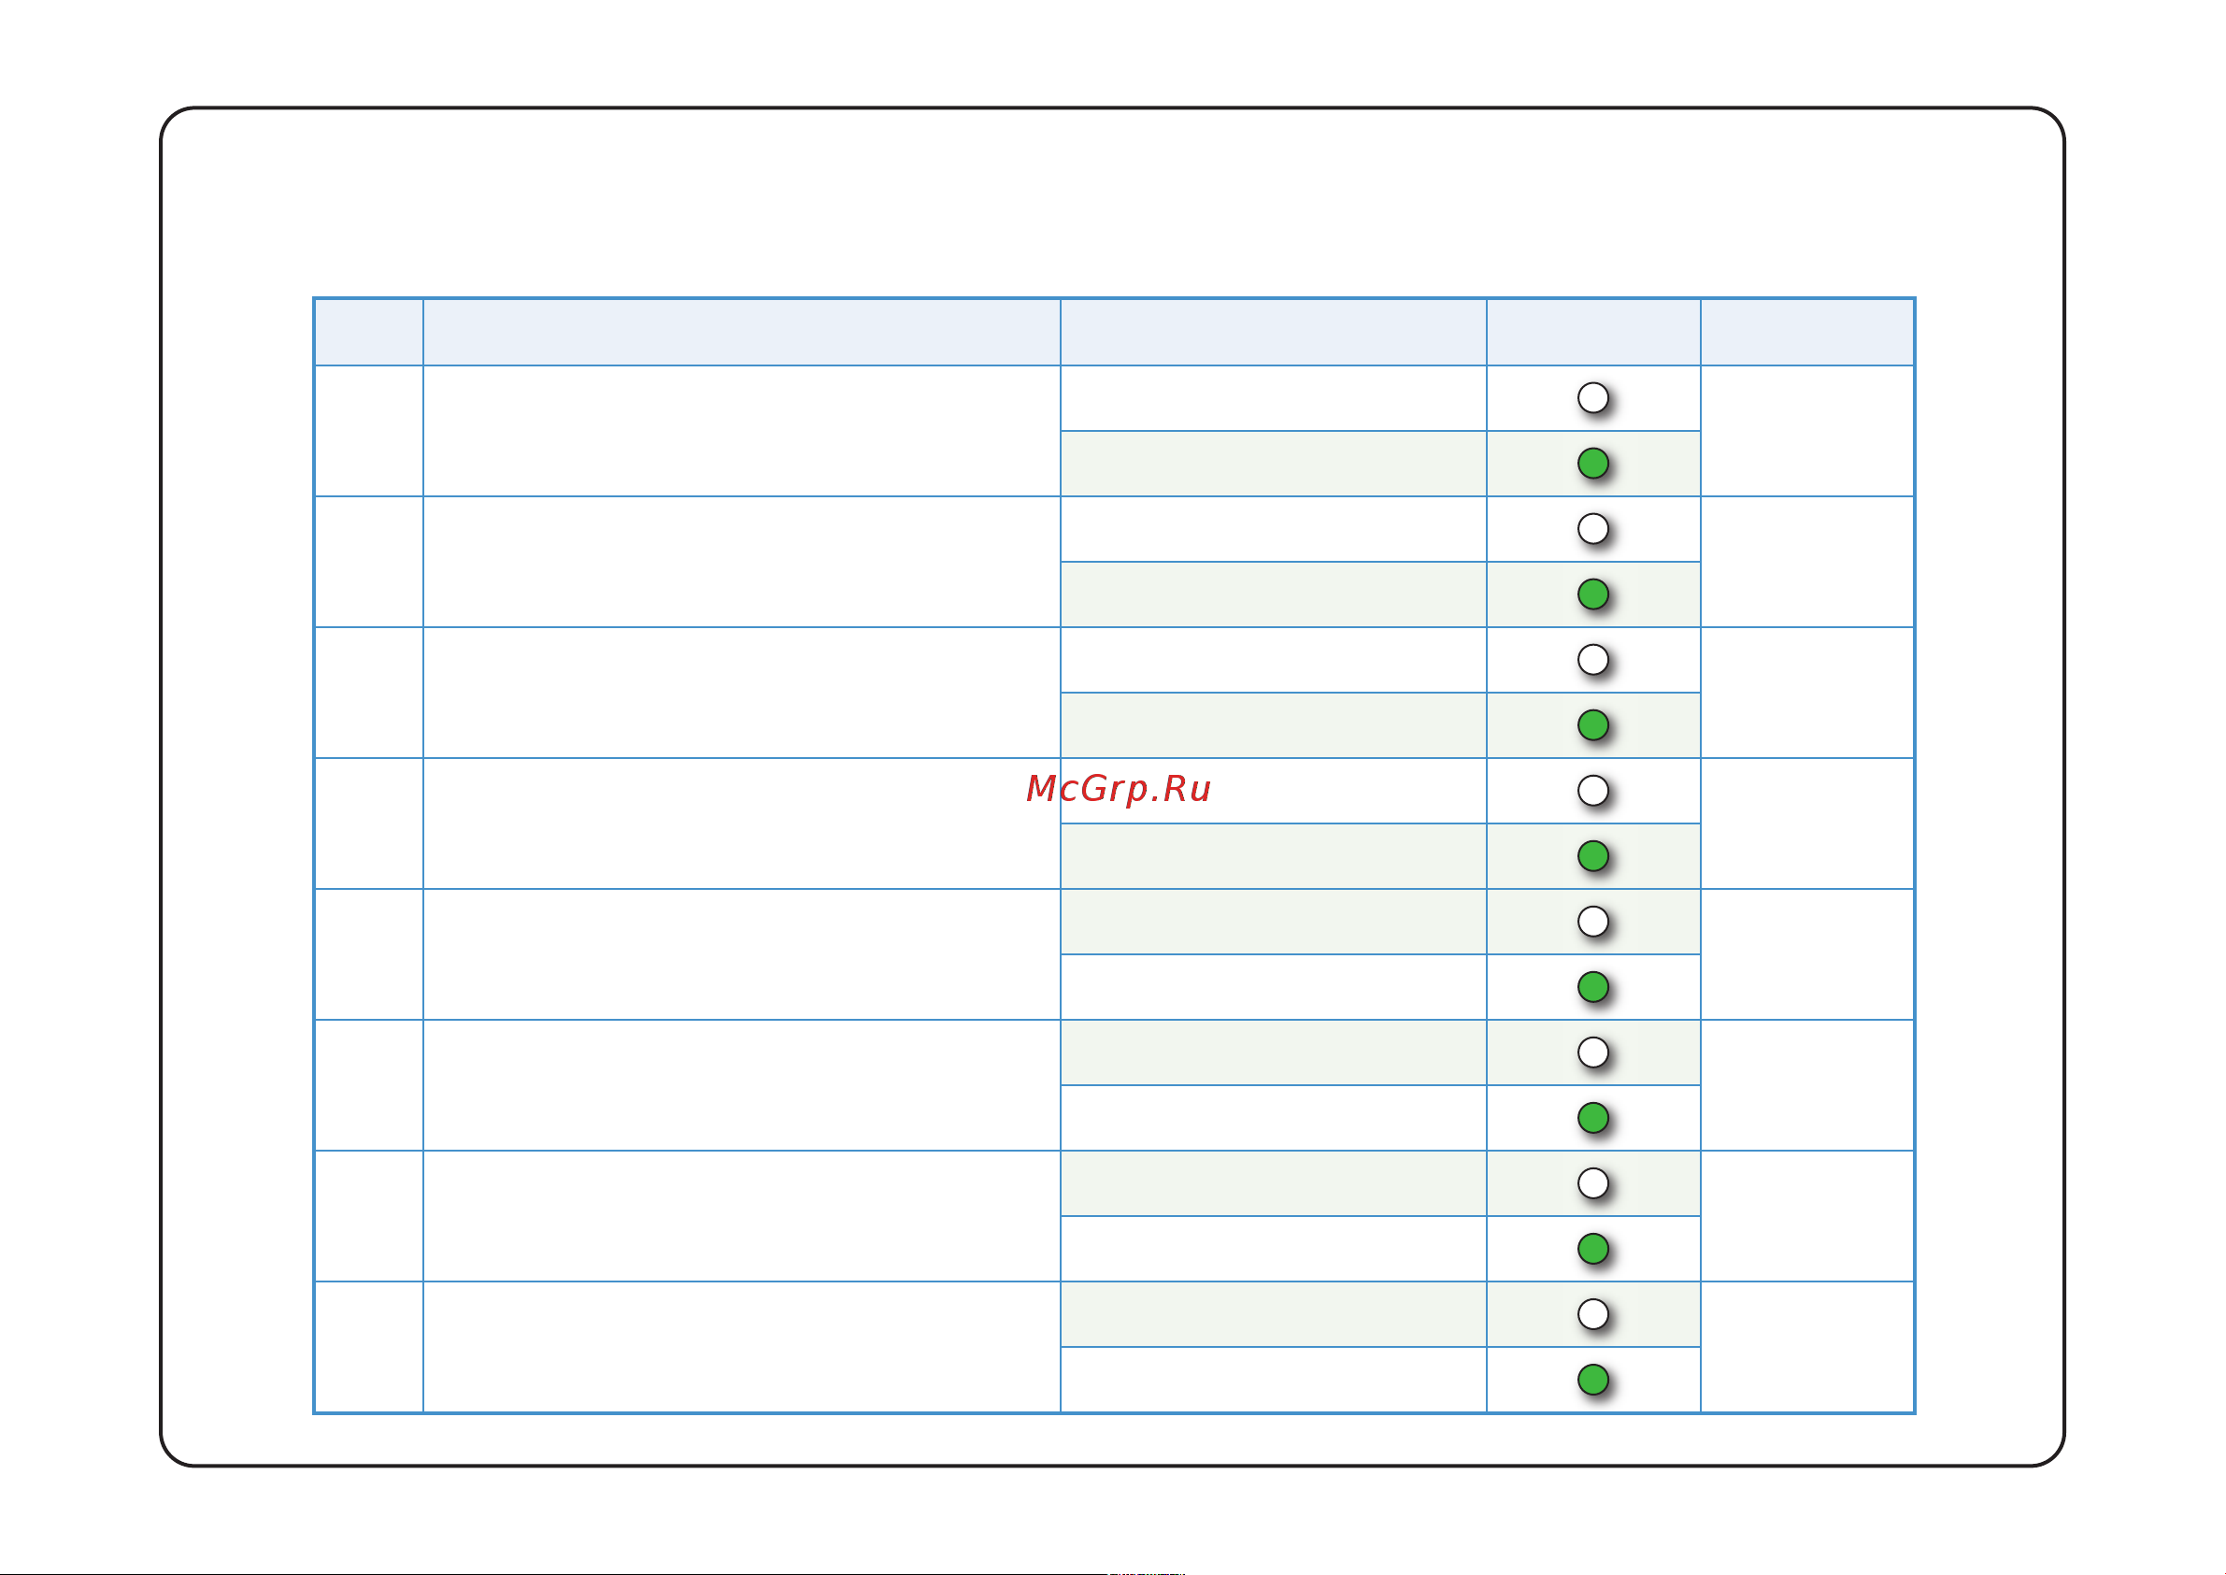Select the white circle in the second row group
This screenshot has height=1575, width=2226.
1593,528
